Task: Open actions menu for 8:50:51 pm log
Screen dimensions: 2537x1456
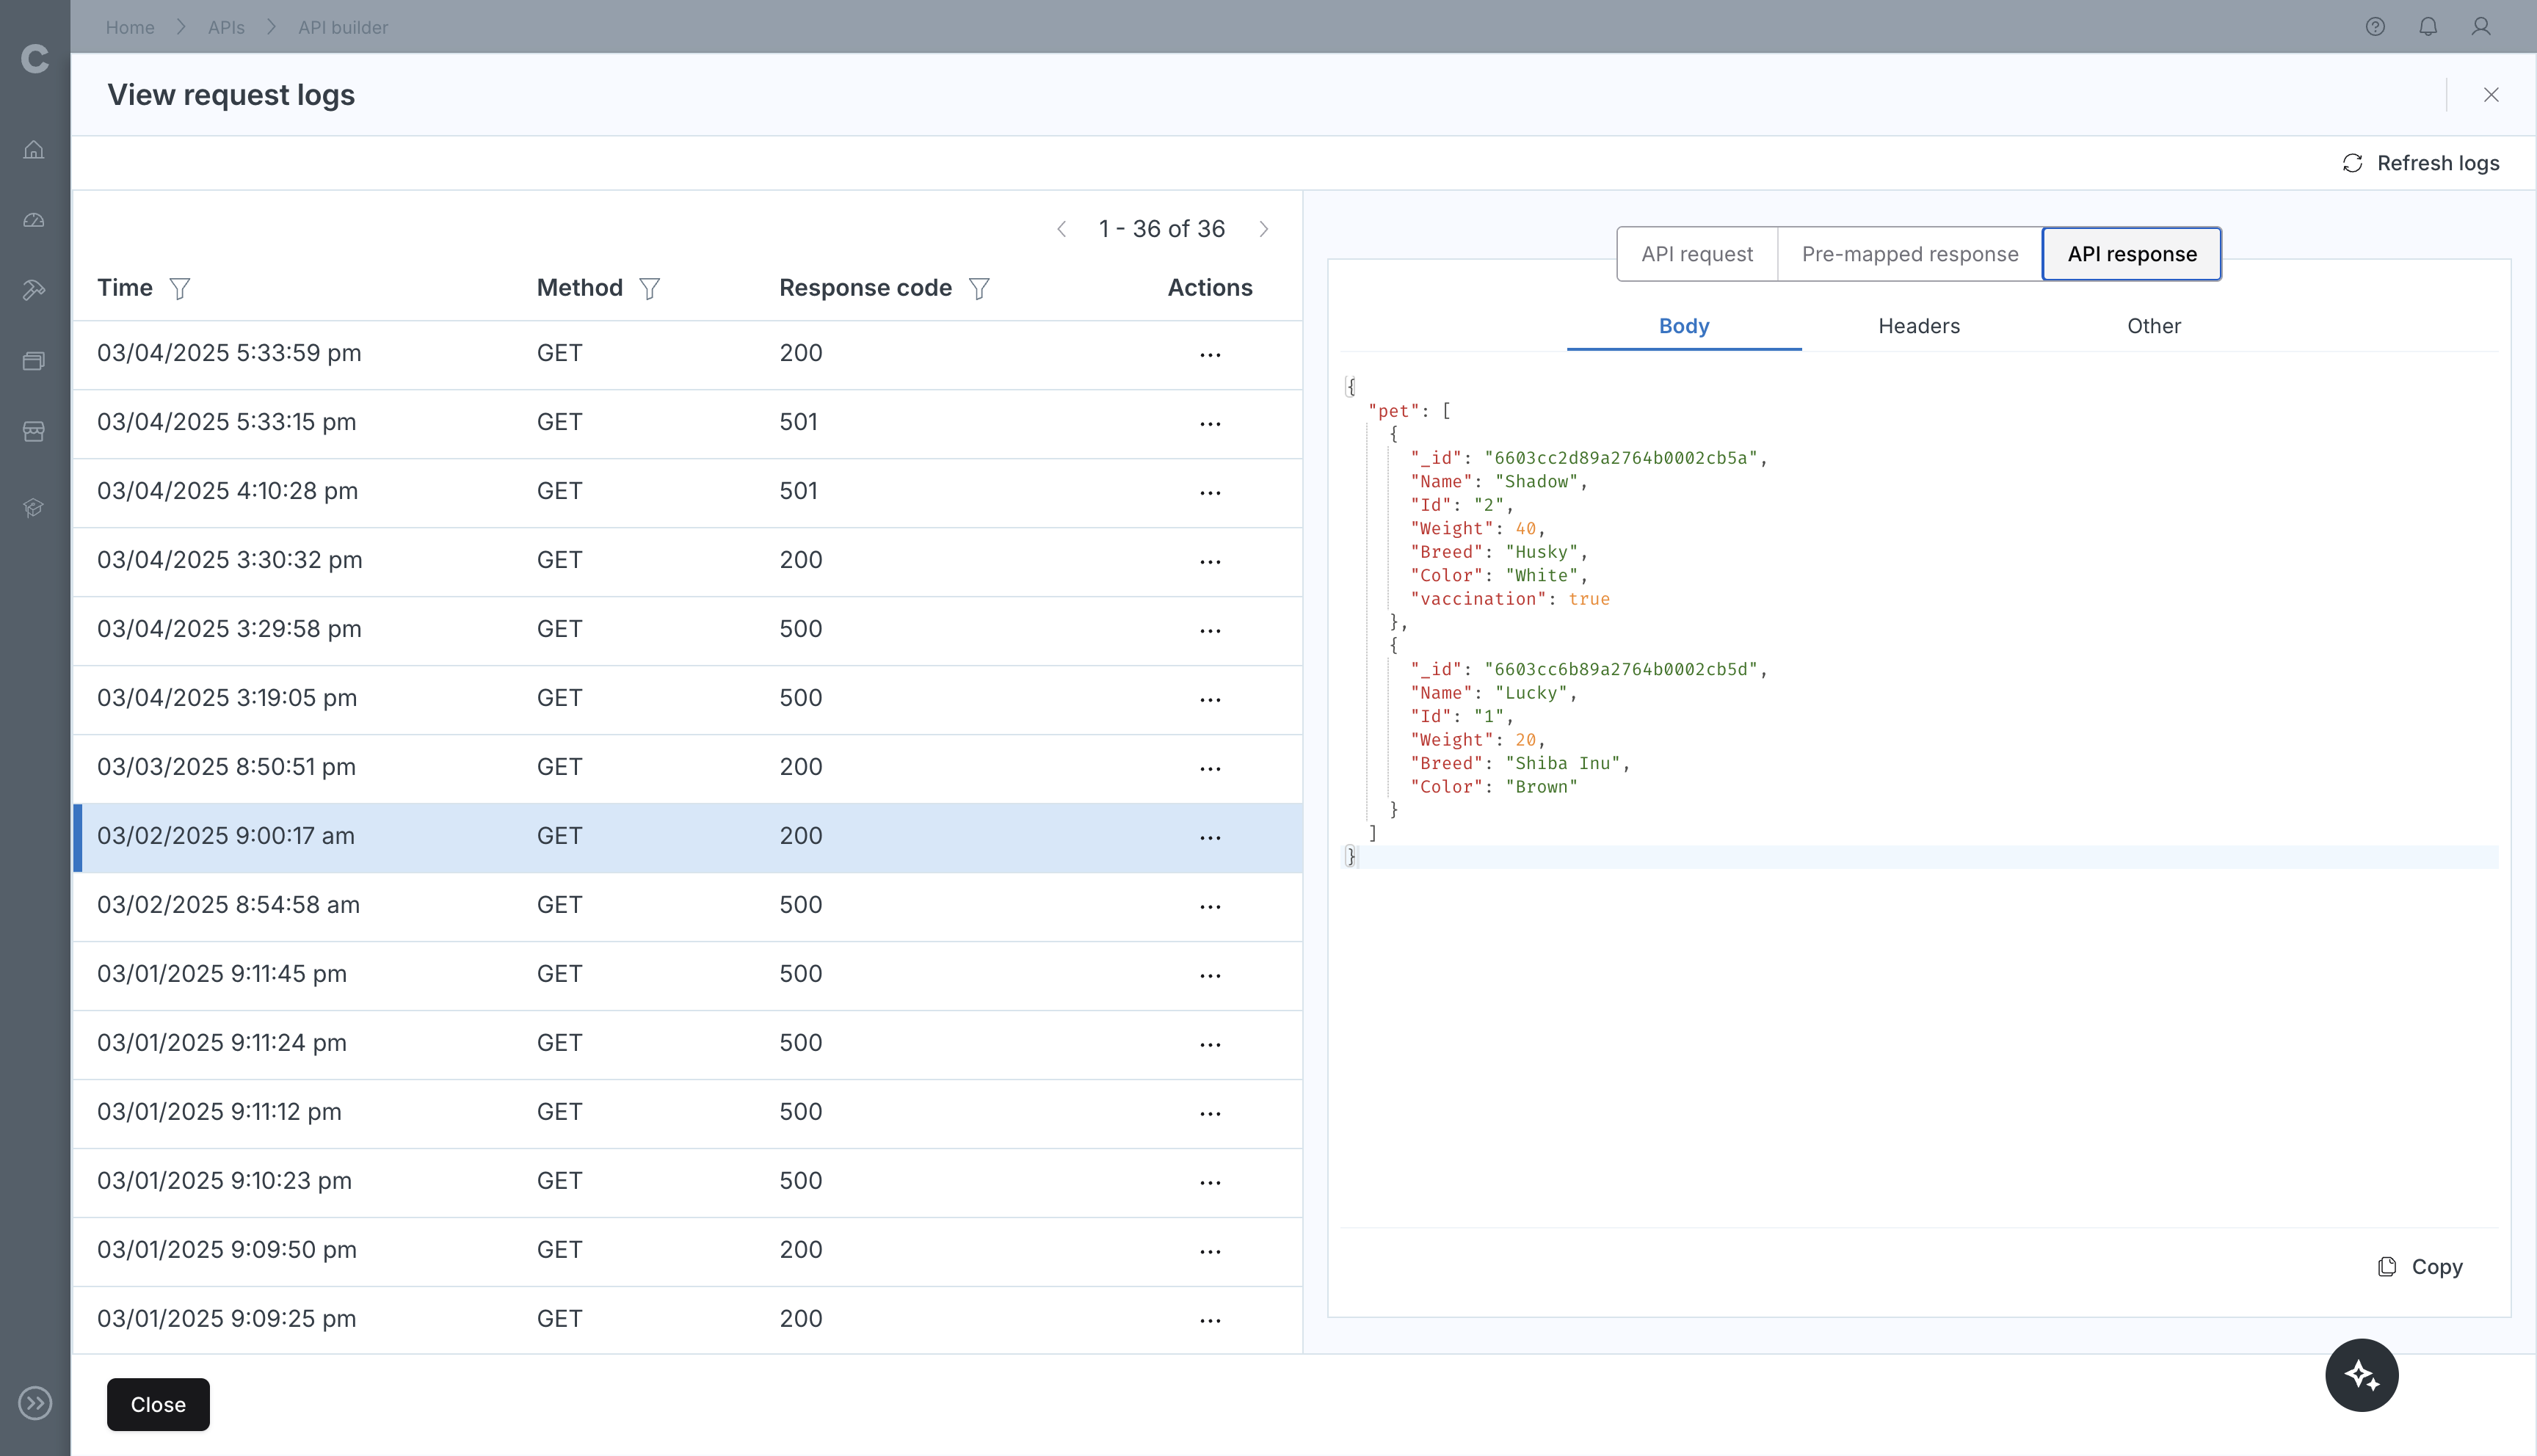Action: [1210, 769]
